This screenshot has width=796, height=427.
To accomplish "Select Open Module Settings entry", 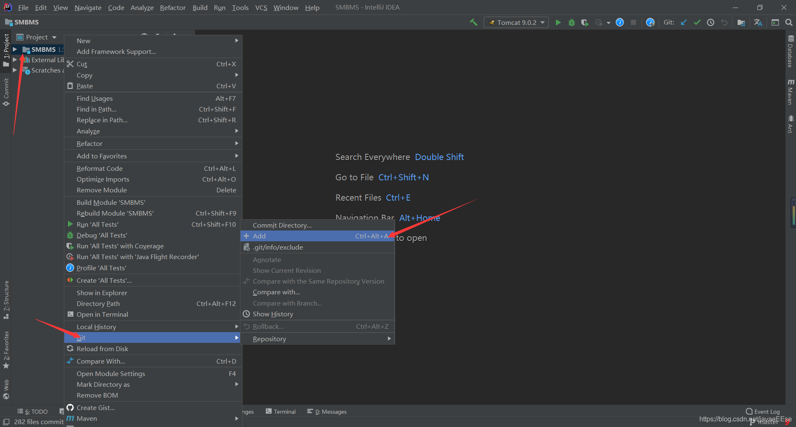I will pos(153,374).
